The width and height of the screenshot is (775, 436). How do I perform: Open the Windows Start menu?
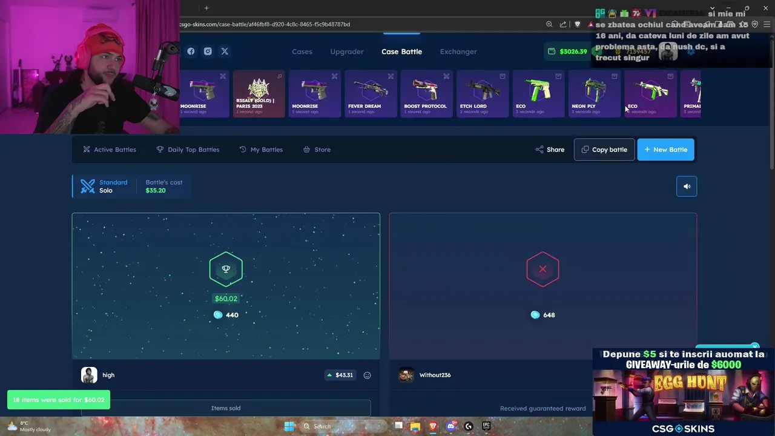click(289, 426)
